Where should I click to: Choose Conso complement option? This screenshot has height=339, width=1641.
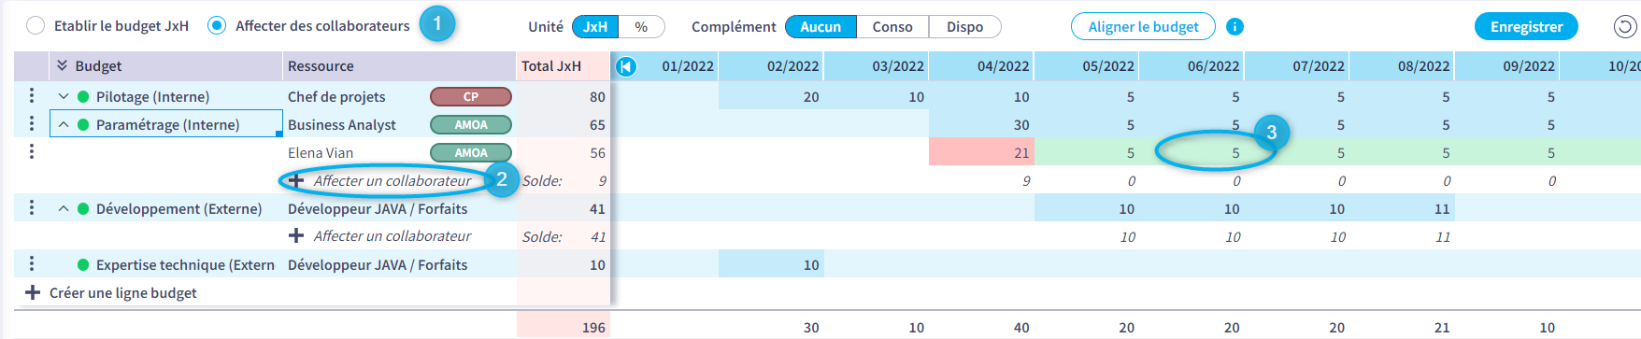892,27
